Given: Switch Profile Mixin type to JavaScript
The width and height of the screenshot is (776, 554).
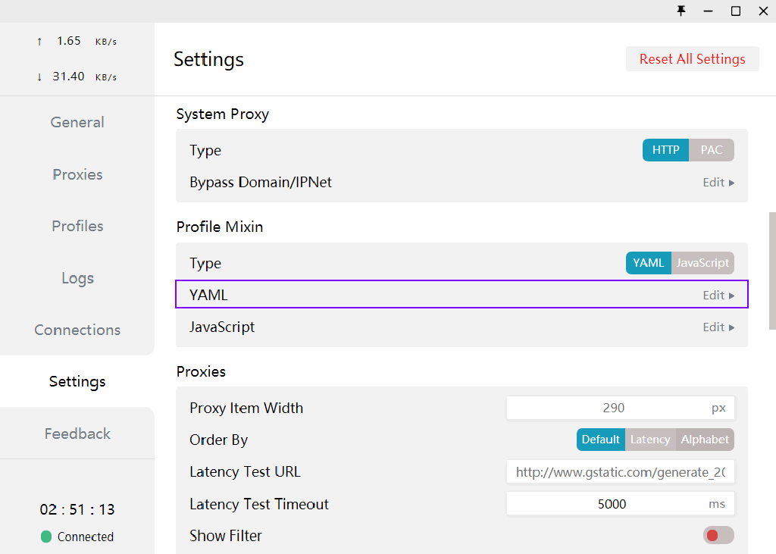Looking at the screenshot, I should 702,263.
